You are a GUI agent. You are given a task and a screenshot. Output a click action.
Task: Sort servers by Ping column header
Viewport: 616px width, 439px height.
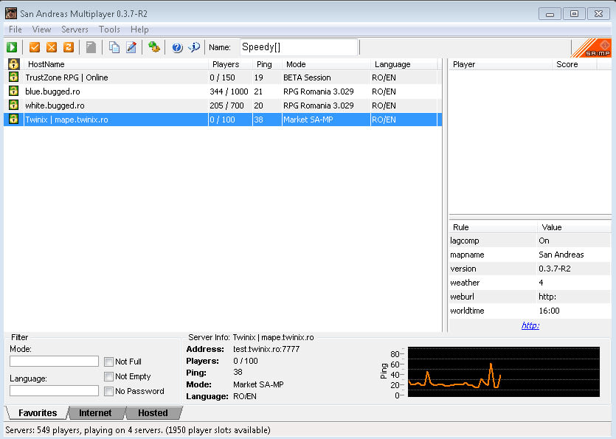[263, 64]
